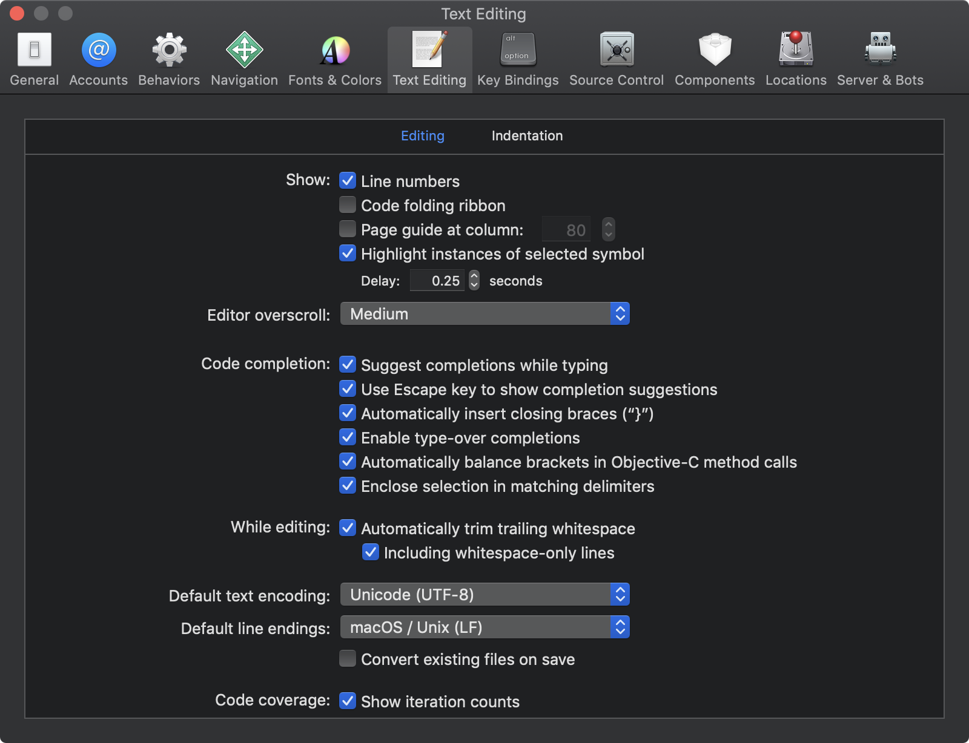Toggle Including whitespace-only lines
This screenshot has width=969, height=743.
coord(371,552)
